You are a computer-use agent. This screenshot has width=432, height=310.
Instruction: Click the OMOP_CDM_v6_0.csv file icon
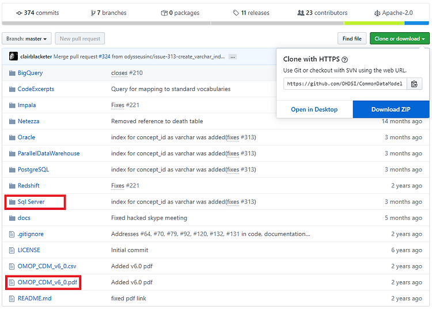pos(12,266)
